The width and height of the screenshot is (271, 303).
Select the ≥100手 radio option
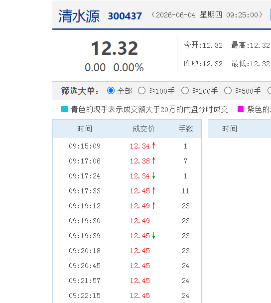(141, 90)
